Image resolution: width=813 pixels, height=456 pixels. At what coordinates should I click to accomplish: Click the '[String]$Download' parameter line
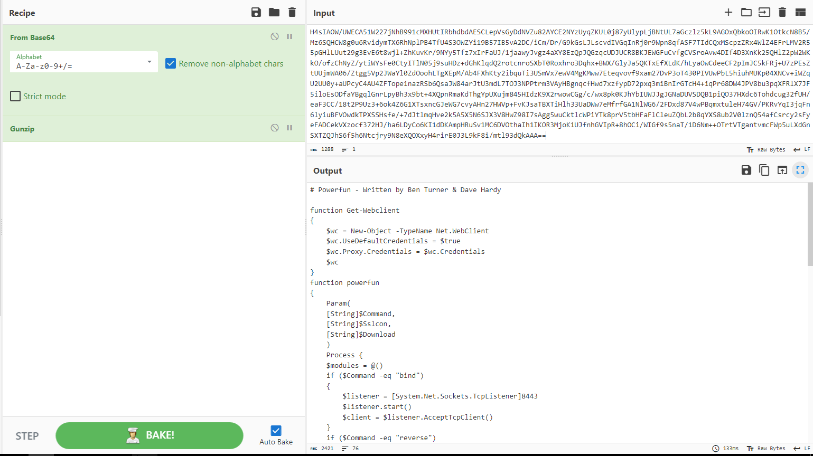(x=361, y=334)
